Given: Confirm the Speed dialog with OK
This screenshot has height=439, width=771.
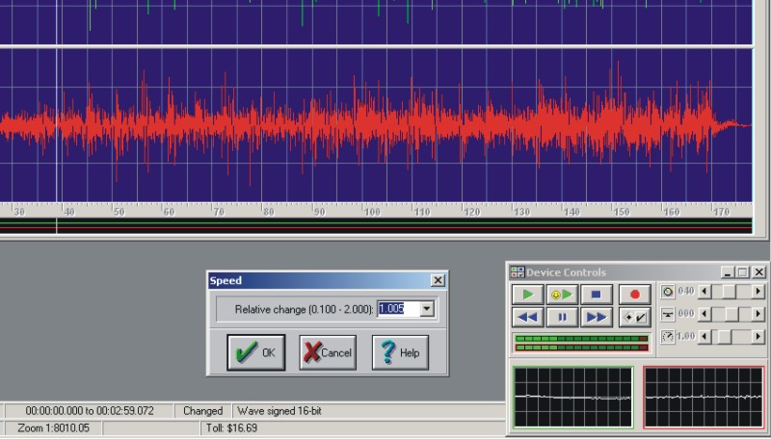Looking at the screenshot, I should (256, 352).
